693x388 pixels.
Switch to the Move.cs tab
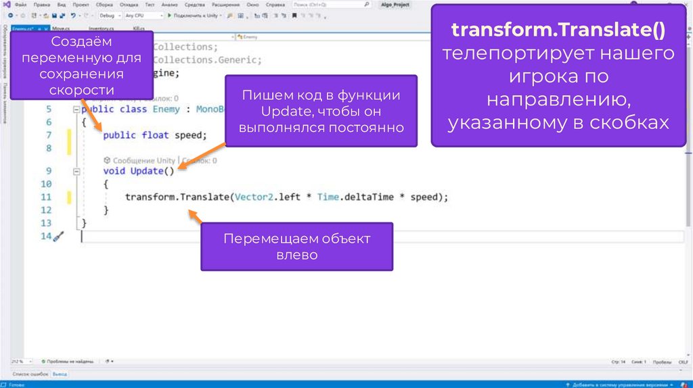point(61,28)
